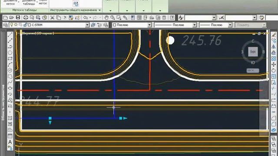278x156 pixels.
Task: Click the МСК coordinate system button under ViewCube
Action: [x=253, y=70]
